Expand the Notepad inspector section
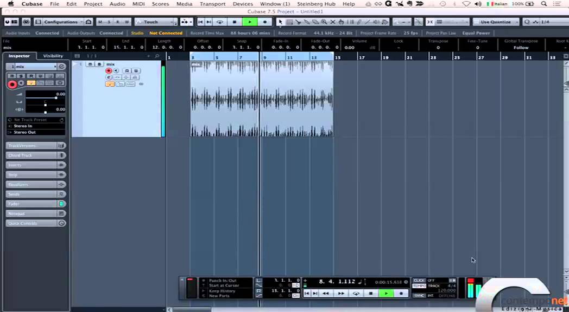 pos(36,213)
